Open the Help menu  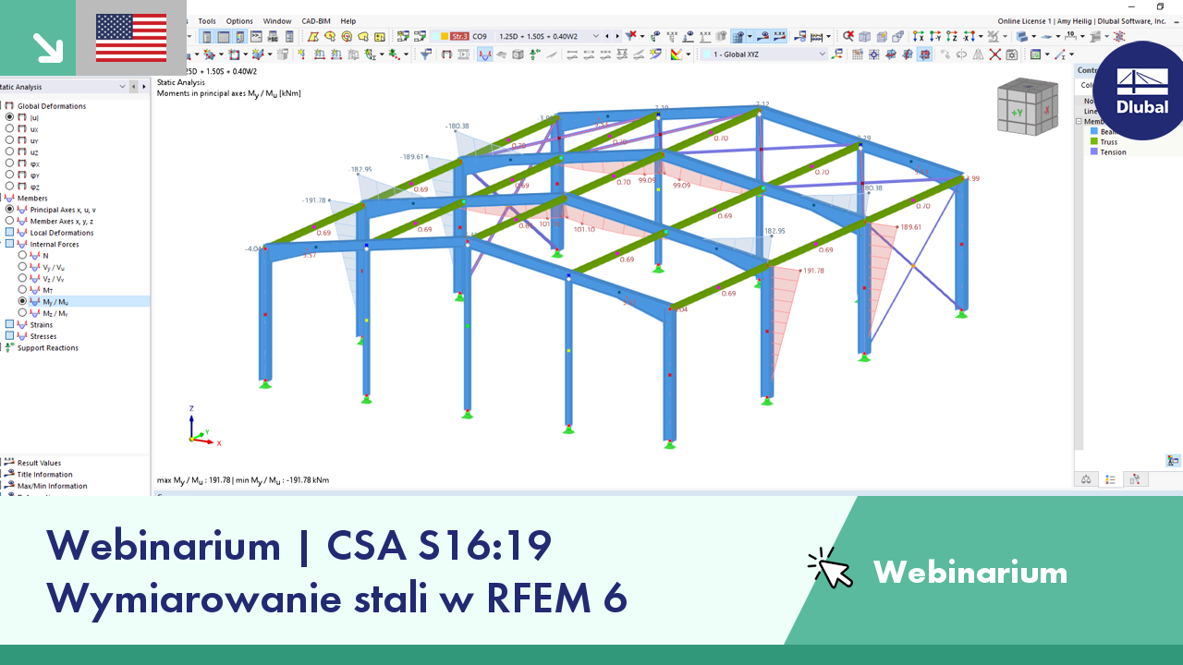coord(348,21)
